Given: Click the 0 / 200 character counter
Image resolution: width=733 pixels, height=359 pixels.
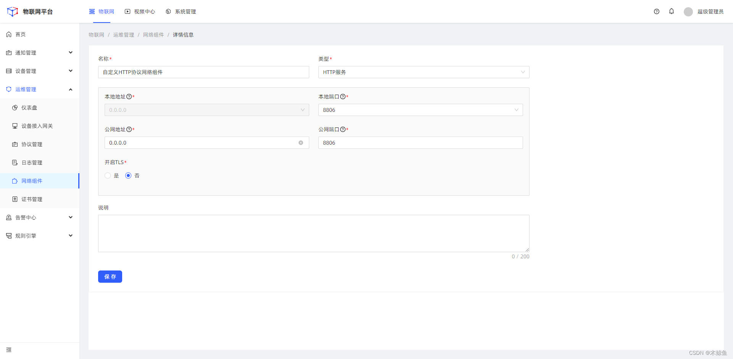Looking at the screenshot, I should (521, 256).
